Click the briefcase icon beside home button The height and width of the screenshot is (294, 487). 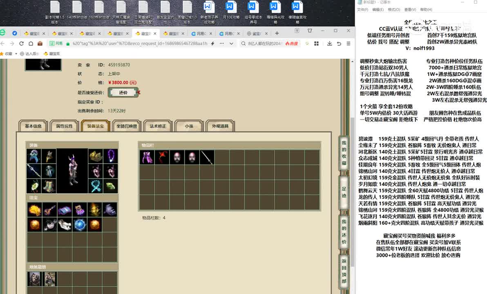pyautogui.click(x=40, y=43)
